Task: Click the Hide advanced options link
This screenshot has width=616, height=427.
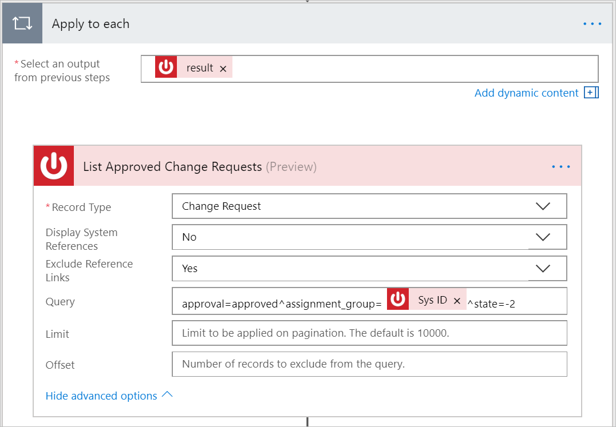Action: pos(101,396)
